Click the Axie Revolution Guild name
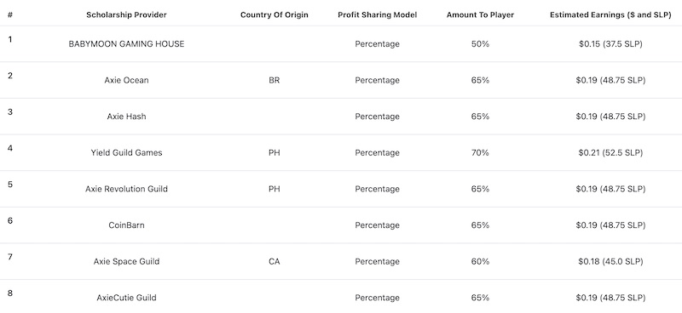This screenshot has width=682, height=313. click(126, 189)
